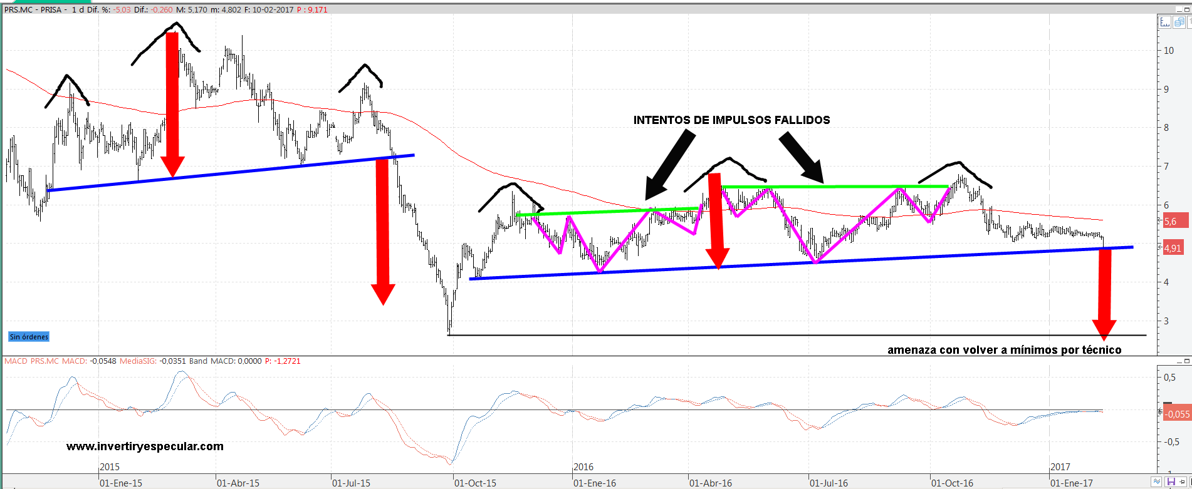Click the 'Sin órdenes' label
The image size is (1192, 489).
29,337
